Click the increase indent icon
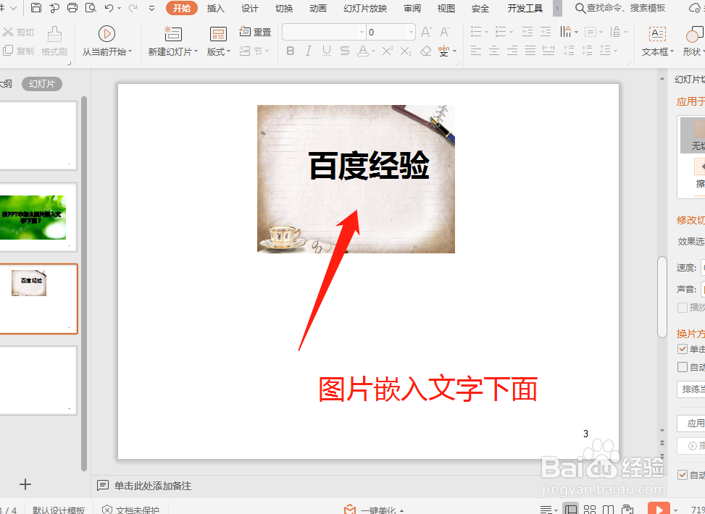The height and width of the screenshot is (514, 705). coord(546,31)
